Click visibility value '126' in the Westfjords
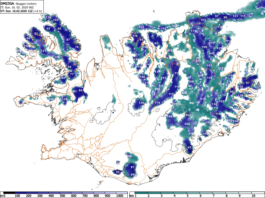Image resolution: width=265 pixels, height=198 pixels. point(48,17)
